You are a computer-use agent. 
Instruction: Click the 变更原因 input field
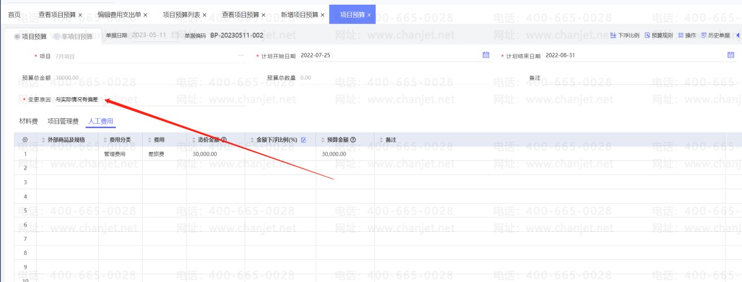tap(149, 100)
